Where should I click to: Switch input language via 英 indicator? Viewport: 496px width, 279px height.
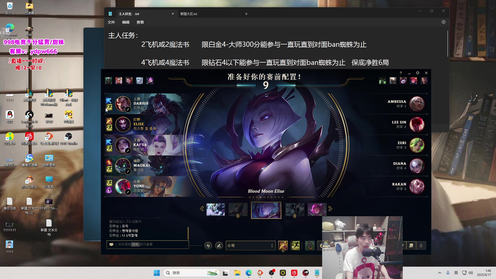[456, 273]
